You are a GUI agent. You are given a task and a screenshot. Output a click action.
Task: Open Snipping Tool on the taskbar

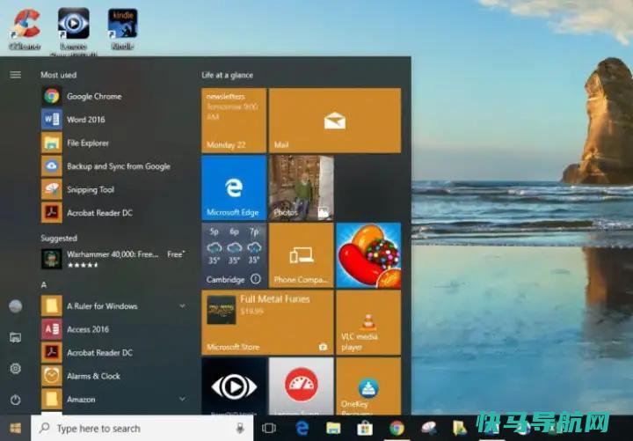pyautogui.click(x=428, y=428)
